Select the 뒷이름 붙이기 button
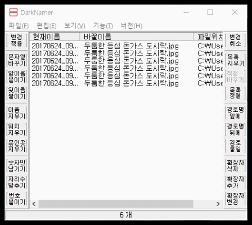The height and width of the screenshot is (225, 252). pos(17,93)
